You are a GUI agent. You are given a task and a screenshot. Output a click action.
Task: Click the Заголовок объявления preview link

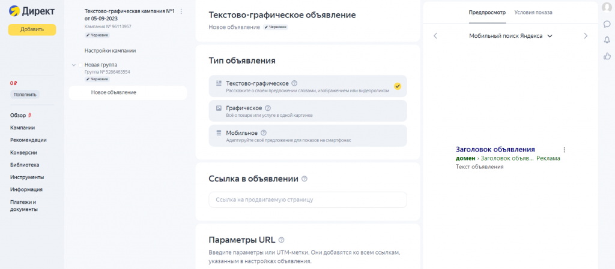(495, 149)
